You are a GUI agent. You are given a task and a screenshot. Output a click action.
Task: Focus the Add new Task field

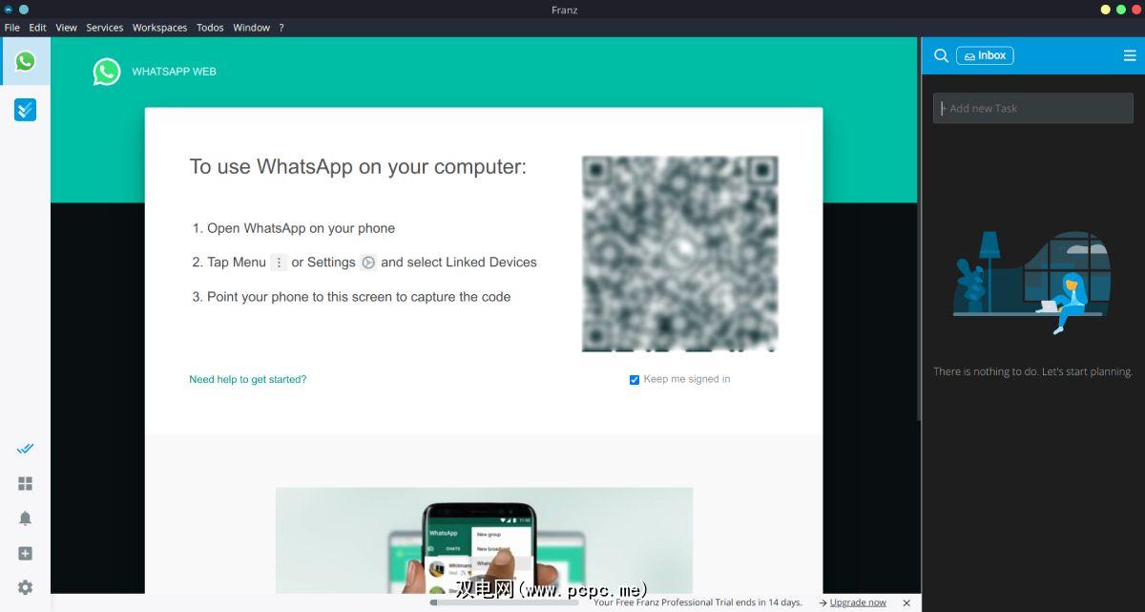[x=1033, y=108]
